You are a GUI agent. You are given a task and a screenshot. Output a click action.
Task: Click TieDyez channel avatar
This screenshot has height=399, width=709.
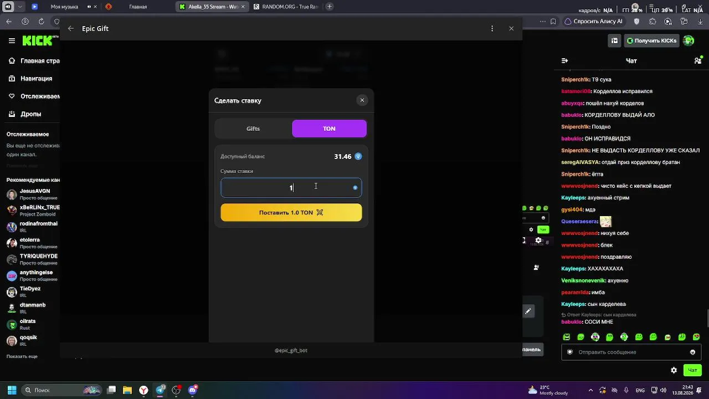pyautogui.click(x=12, y=292)
